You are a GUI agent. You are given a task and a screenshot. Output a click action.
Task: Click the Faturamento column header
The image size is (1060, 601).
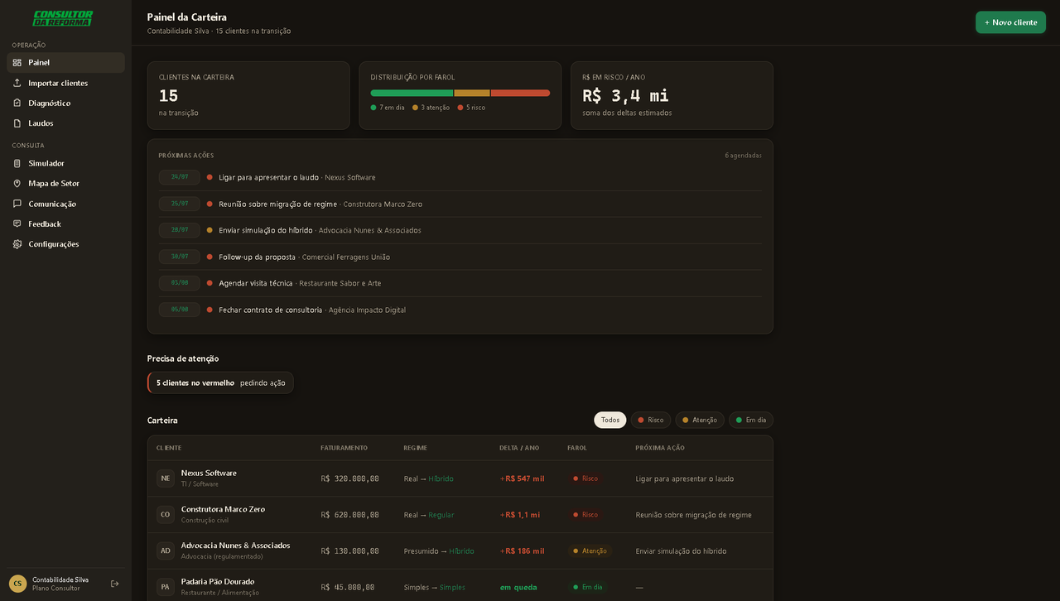[x=344, y=448]
